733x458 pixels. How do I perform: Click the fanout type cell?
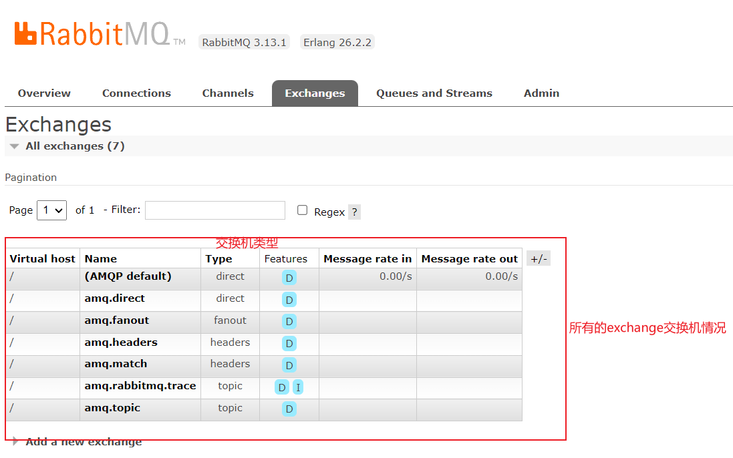click(x=230, y=320)
